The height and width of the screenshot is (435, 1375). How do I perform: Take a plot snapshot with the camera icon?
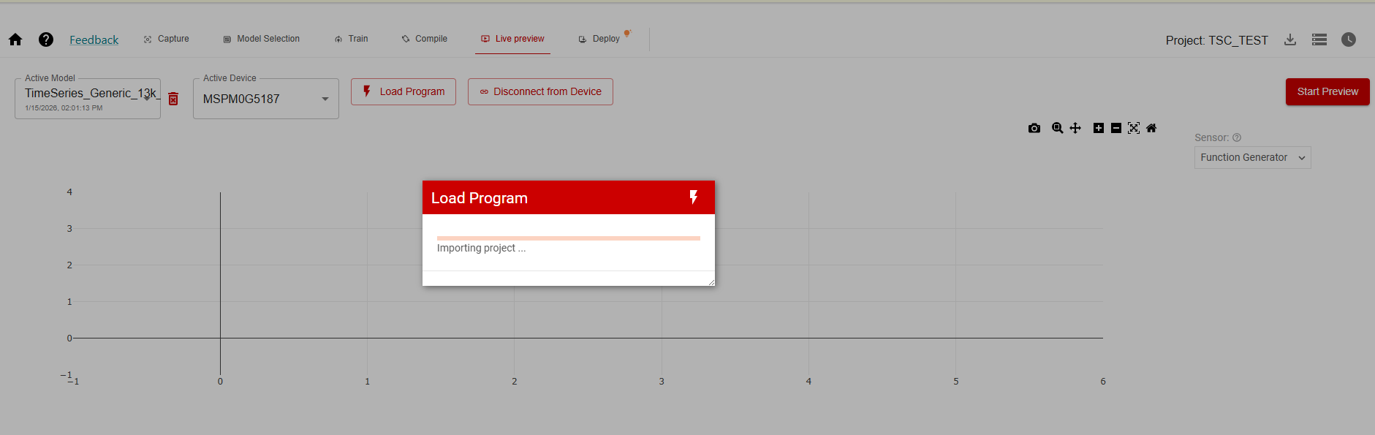pyautogui.click(x=1034, y=128)
